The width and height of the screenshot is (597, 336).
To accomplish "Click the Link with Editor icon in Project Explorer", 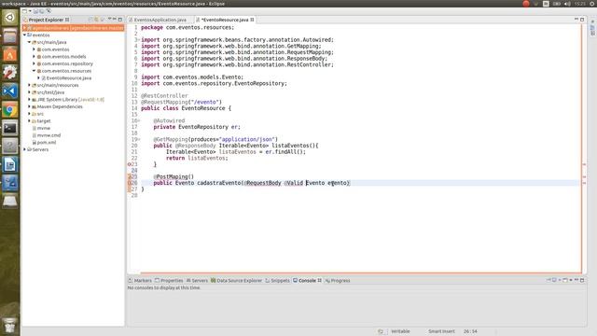I will point(96,20).
